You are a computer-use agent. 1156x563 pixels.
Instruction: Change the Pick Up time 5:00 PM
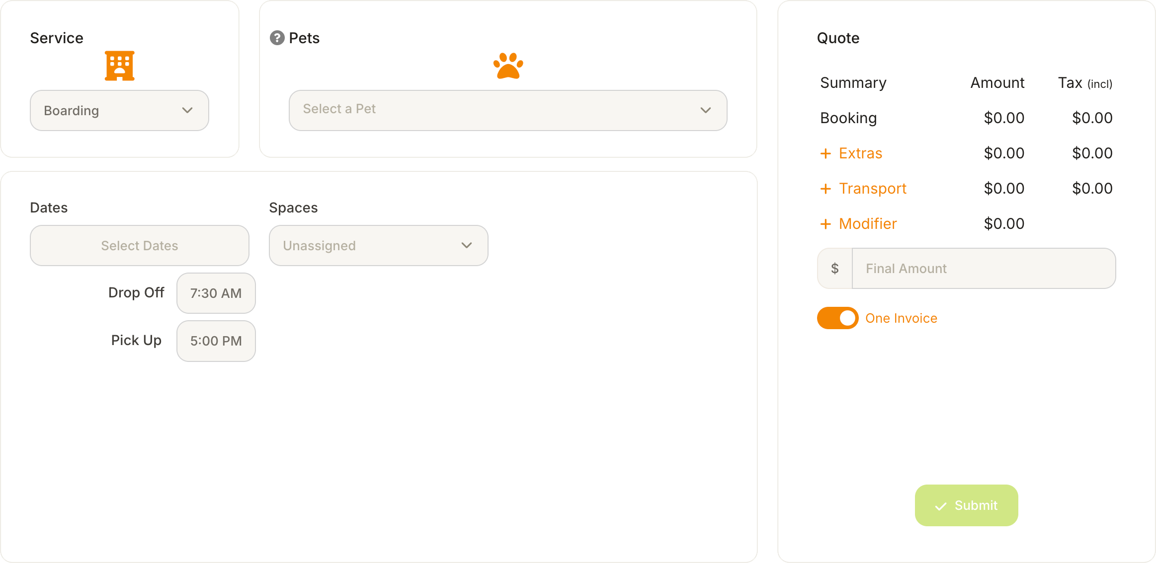tap(216, 341)
